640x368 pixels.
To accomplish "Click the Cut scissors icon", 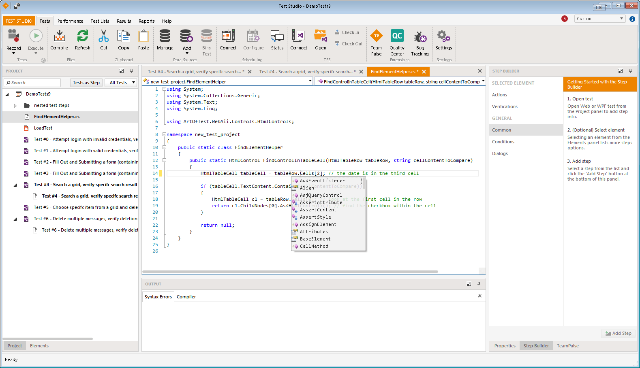I will 104,36.
